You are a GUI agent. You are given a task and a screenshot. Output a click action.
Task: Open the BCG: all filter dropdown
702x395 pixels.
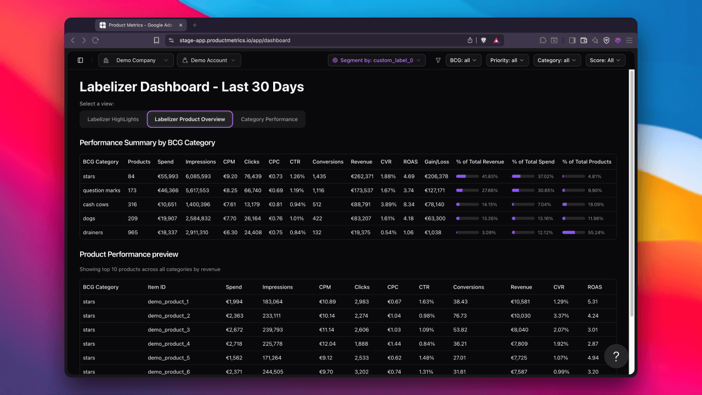coord(463,60)
